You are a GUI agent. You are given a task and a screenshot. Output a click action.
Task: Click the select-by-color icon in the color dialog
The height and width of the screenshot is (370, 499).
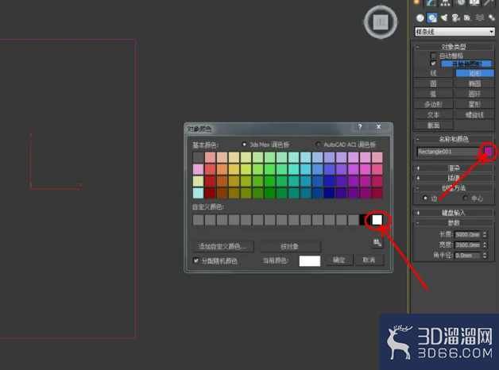(x=377, y=243)
